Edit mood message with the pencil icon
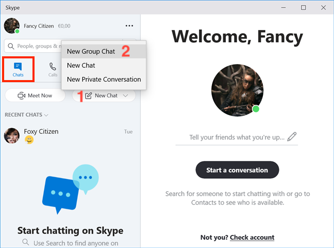334x248 pixels. (x=292, y=137)
